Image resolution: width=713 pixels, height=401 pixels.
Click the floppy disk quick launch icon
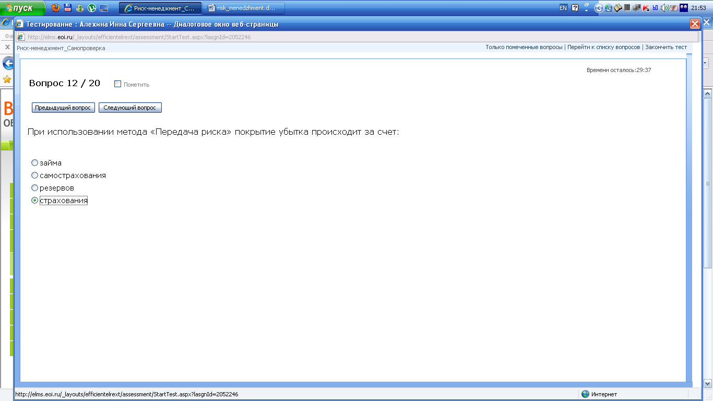pyautogui.click(x=68, y=8)
